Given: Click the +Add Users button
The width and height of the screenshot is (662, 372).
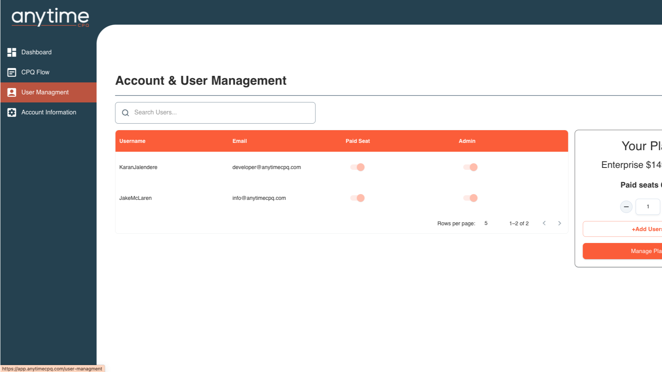Looking at the screenshot, I should click(x=622, y=229).
